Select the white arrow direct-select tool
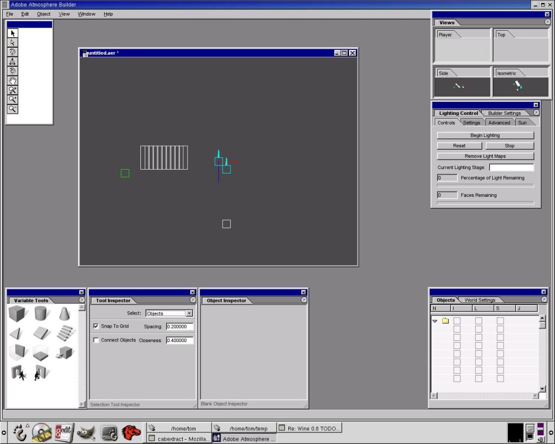The width and height of the screenshot is (555, 444). [12, 43]
